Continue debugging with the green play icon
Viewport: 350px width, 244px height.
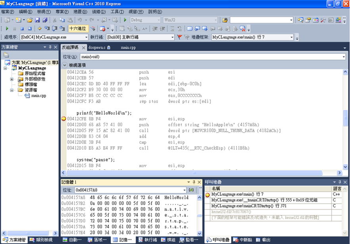[7, 29]
